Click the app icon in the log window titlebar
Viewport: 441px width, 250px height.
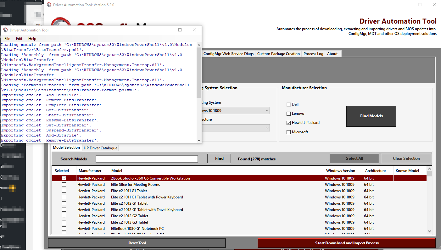pyautogui.click(x=5, y=30)
